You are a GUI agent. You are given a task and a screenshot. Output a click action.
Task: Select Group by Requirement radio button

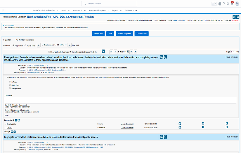coord(13,45)
